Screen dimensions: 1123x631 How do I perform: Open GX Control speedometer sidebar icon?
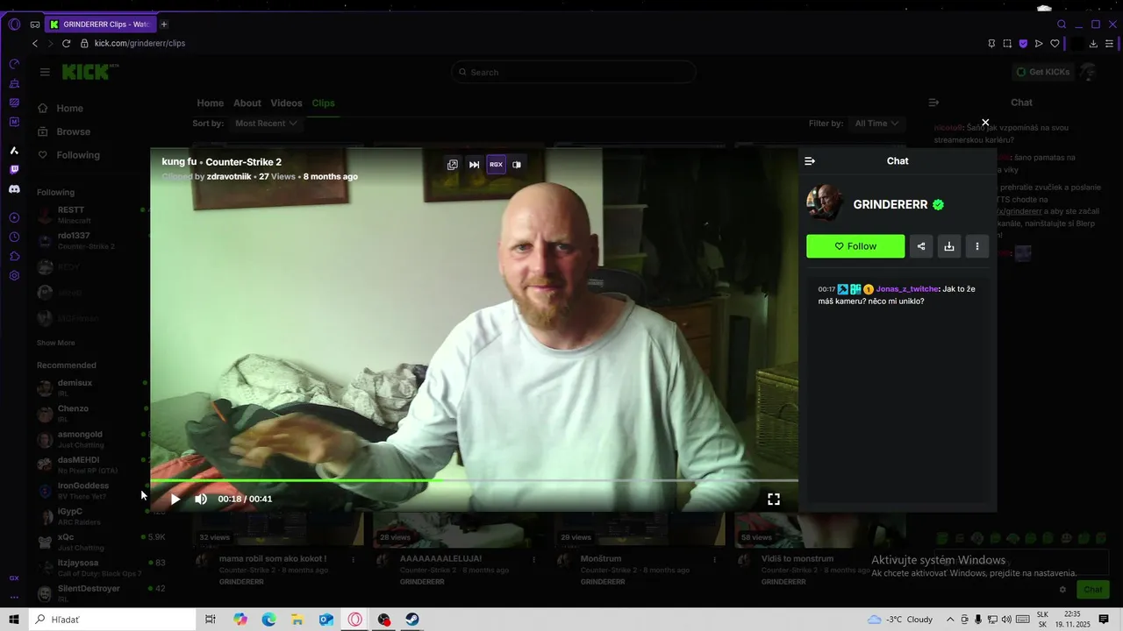[14, 65]
